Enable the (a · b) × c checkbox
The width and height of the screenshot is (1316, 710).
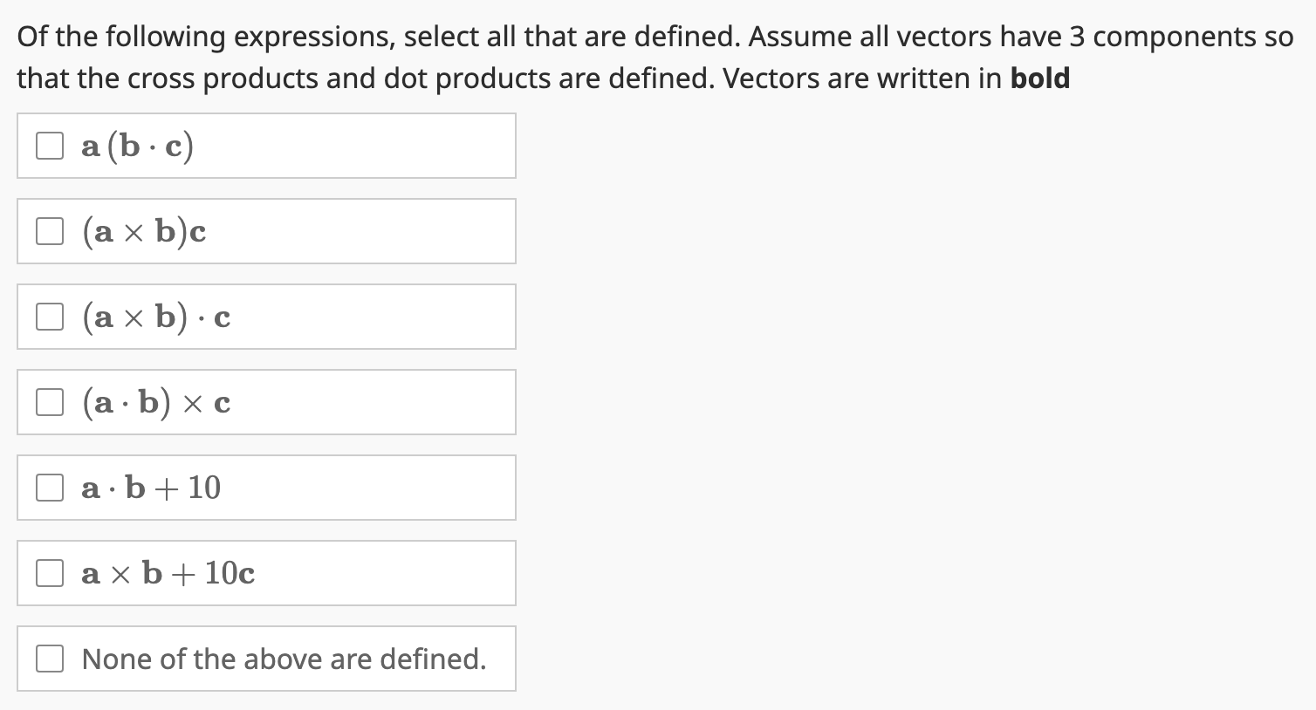tap(50, 401)
